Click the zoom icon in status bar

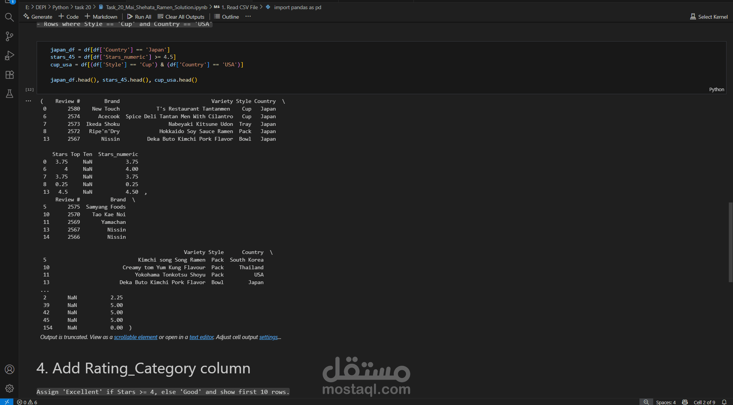(x=646, y=402)
